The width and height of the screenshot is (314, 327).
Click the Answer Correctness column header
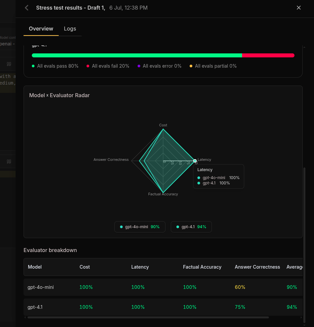click(257, 267)
